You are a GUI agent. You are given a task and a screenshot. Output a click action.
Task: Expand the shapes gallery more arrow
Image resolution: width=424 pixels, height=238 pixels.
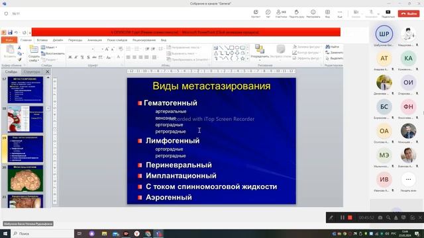[248, 59]
